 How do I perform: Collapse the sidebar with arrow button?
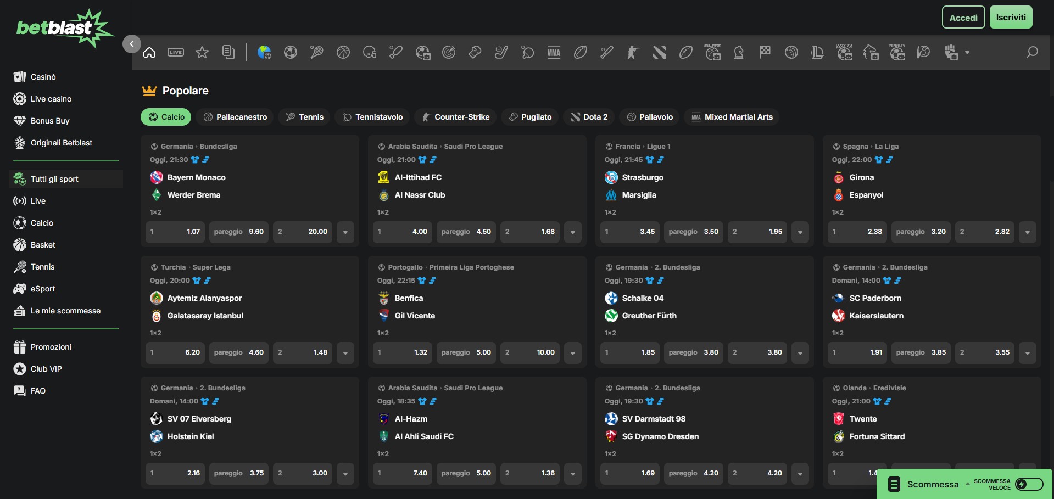pyautogui.click(x=132, y=44)
